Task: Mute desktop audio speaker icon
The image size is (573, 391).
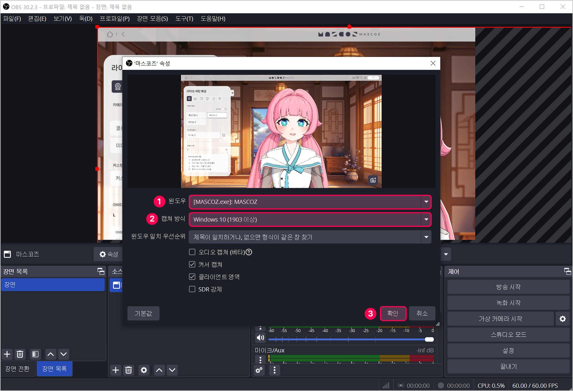Action: [x=260, y=338]
